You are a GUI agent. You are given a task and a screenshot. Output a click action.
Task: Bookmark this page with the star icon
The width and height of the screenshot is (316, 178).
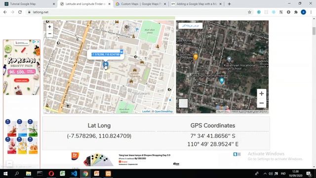(249, 12)
